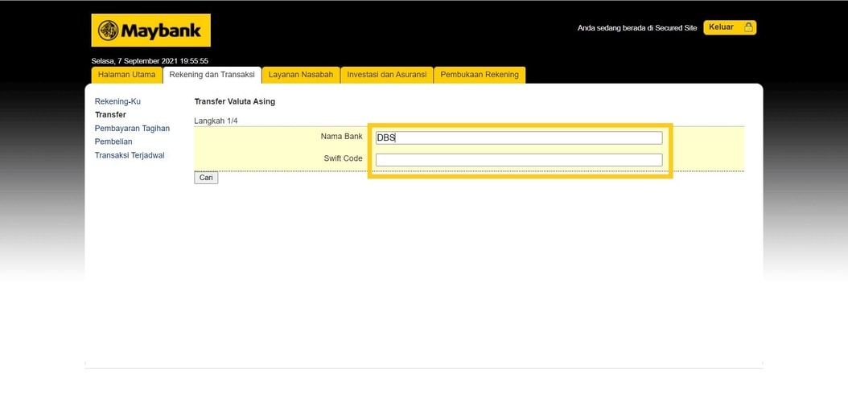Click the empty Swift Code field
The width and height of the screenshot is (848, 402).
[519, 160]
